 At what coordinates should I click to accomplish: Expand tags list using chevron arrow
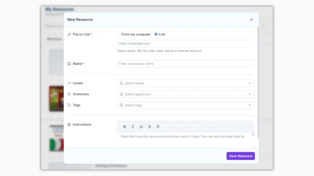[249, 105]
